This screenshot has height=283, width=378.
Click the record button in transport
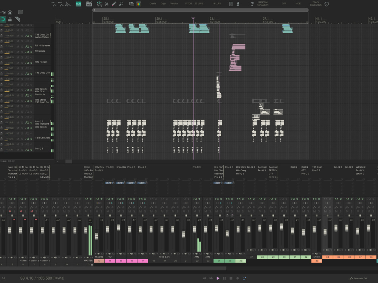pyautogui.click(x=237, y=278)
